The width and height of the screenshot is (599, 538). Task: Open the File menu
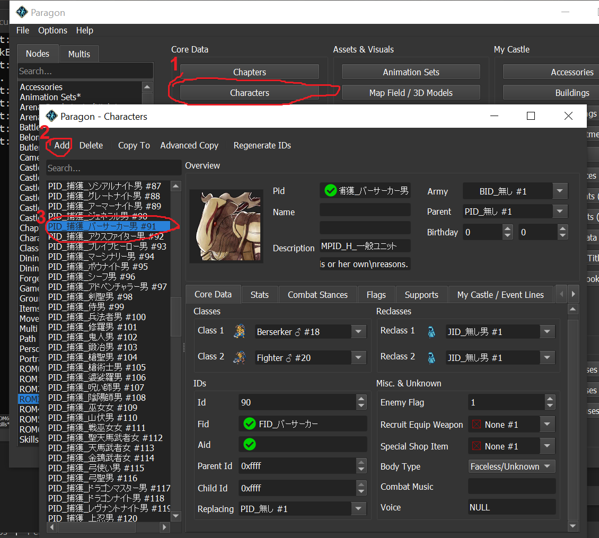(23, 30)
